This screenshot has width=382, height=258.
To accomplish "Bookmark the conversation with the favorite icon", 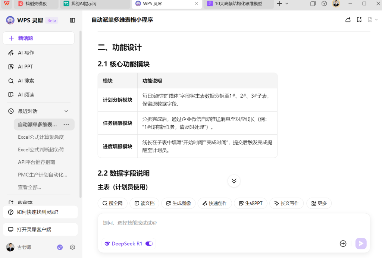I will 359,20.
